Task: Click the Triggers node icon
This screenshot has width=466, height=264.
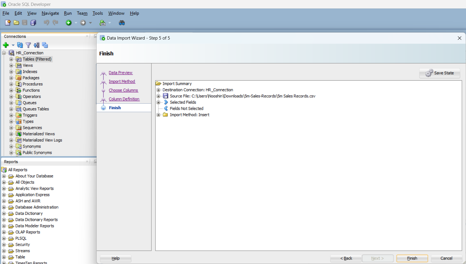Action: coord(19,115)
